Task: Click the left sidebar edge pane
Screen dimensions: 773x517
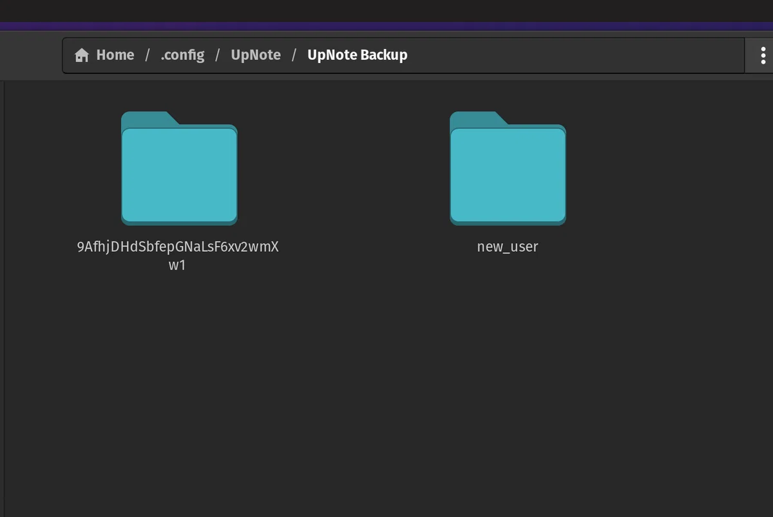Action: coord(2,296)
